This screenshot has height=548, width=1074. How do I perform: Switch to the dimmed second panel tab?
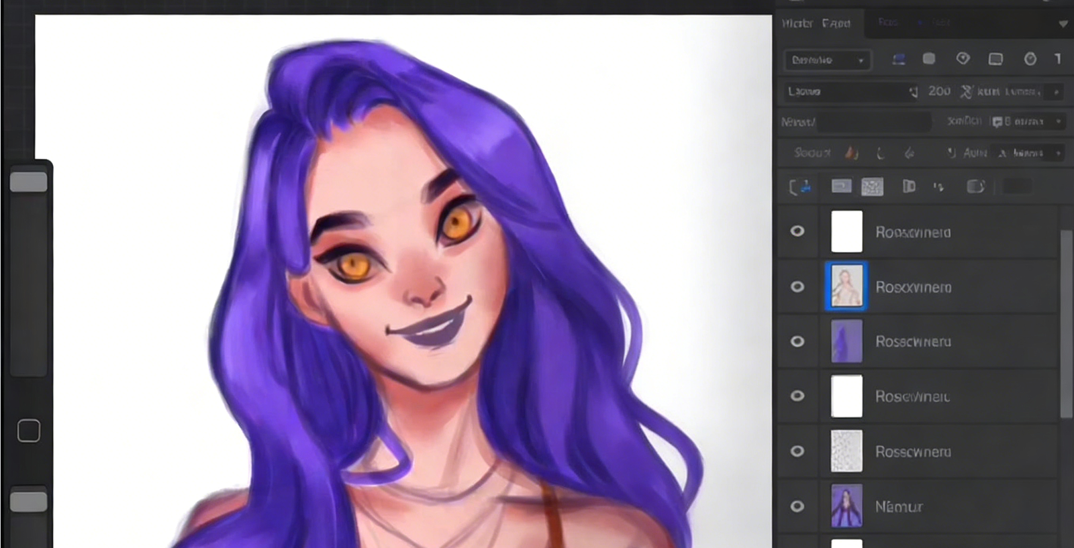point(888,22)
